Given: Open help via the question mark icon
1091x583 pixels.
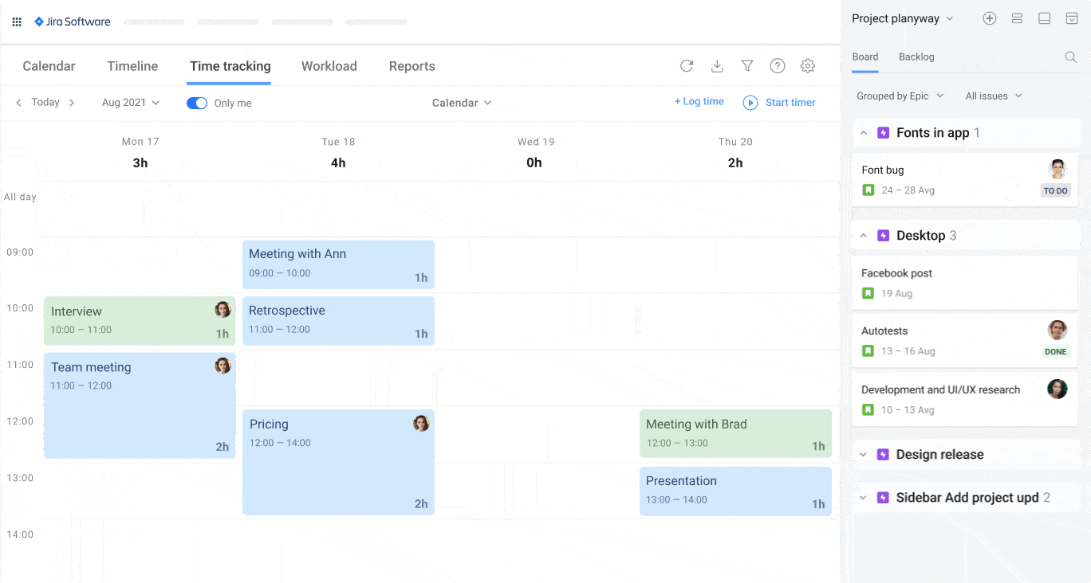Looking at the screenshot, I should pos(778,66).
